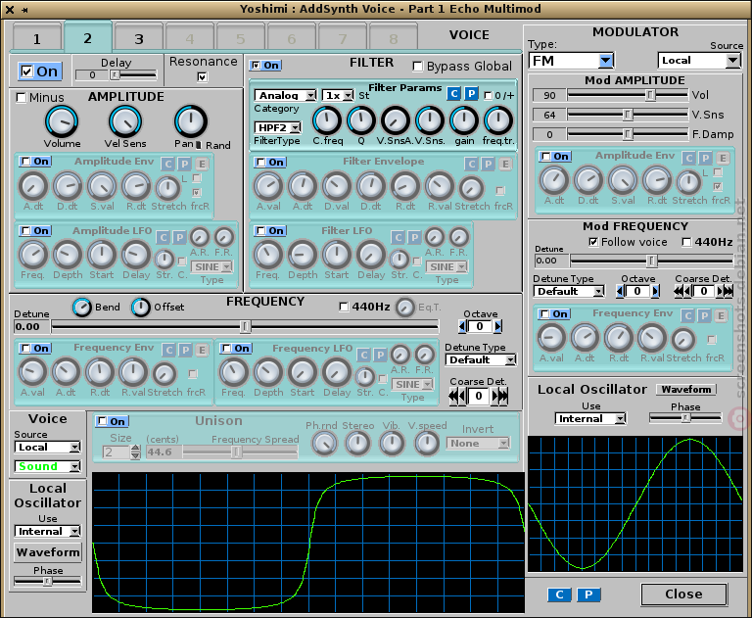
Task: Increase voice Octave with right arrow
Action: click(x=497, y=327)
